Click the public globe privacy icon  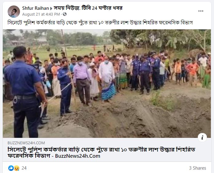[65, 14]
